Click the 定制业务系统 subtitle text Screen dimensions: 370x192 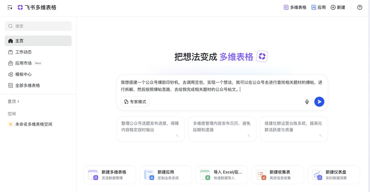coord(168,178)
